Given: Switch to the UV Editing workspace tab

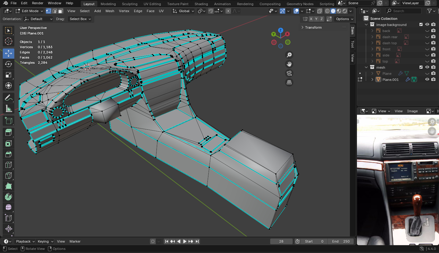Looking at the screenshot, I should pyautogui.click(x=152, y=4).
